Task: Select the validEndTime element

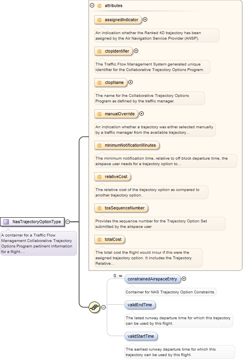Action: click(x=141, y=305)
